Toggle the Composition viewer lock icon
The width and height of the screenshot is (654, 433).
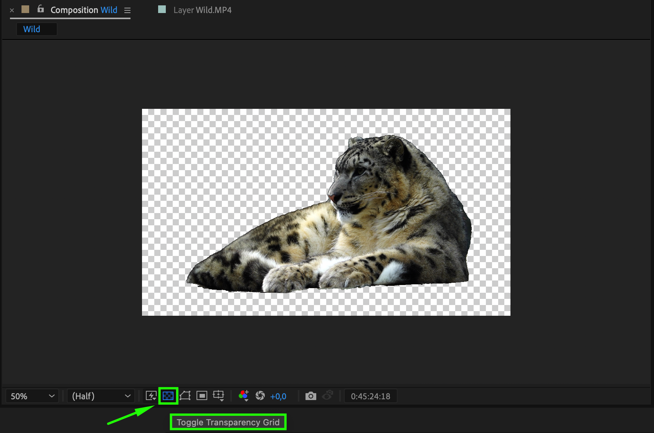41,9
